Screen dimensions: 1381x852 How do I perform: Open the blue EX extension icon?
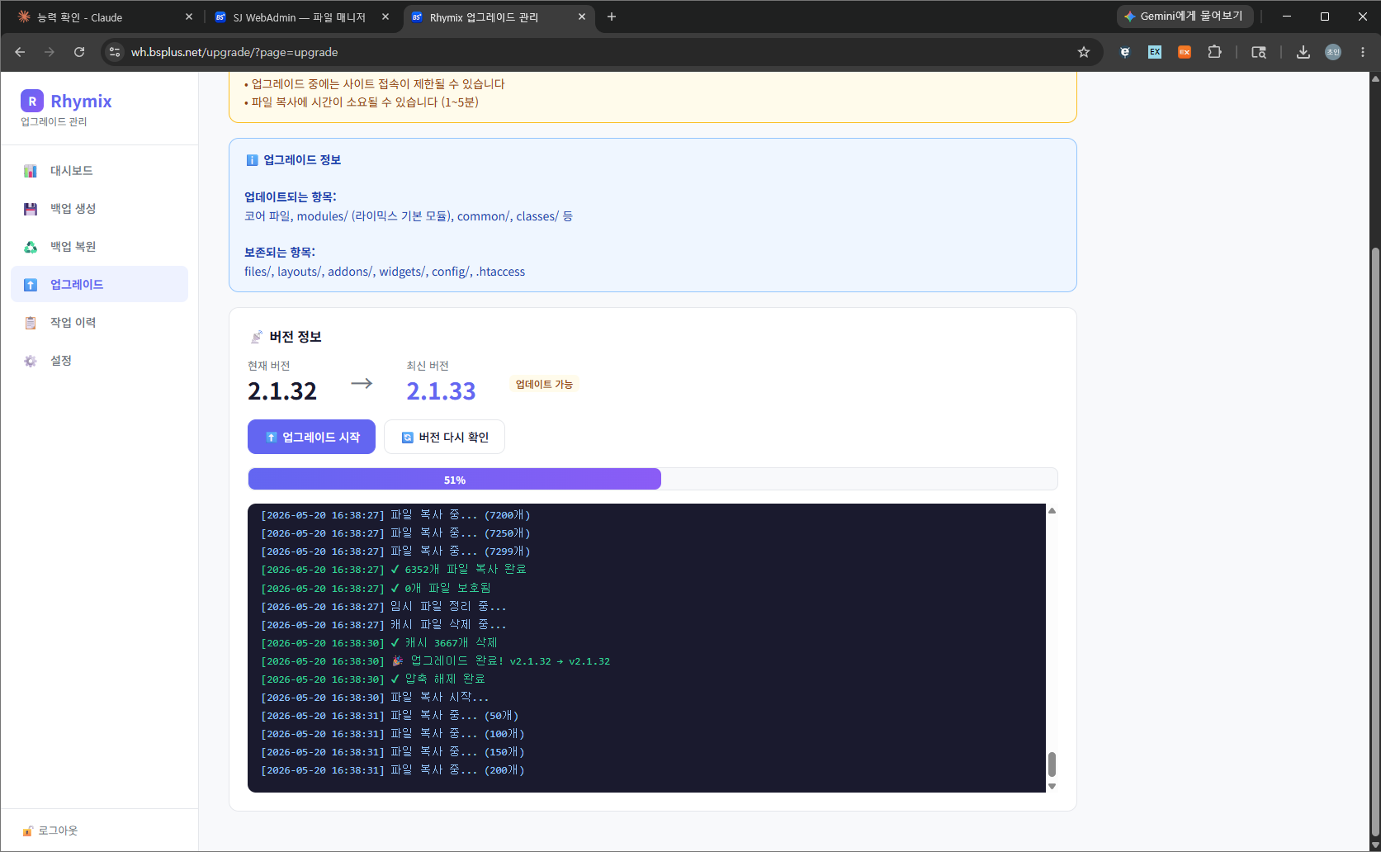pyautogui.click(x=1155, y=52)
